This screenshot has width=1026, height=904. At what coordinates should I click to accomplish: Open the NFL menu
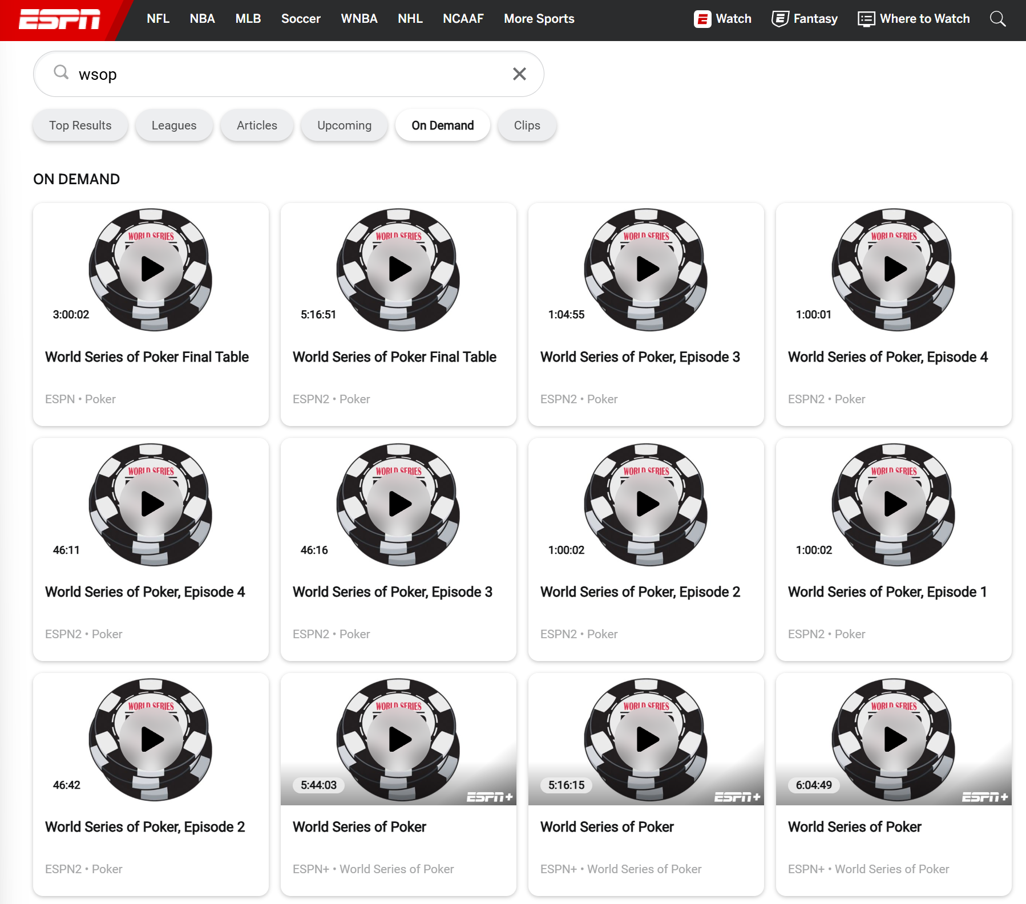click(158, 19)
